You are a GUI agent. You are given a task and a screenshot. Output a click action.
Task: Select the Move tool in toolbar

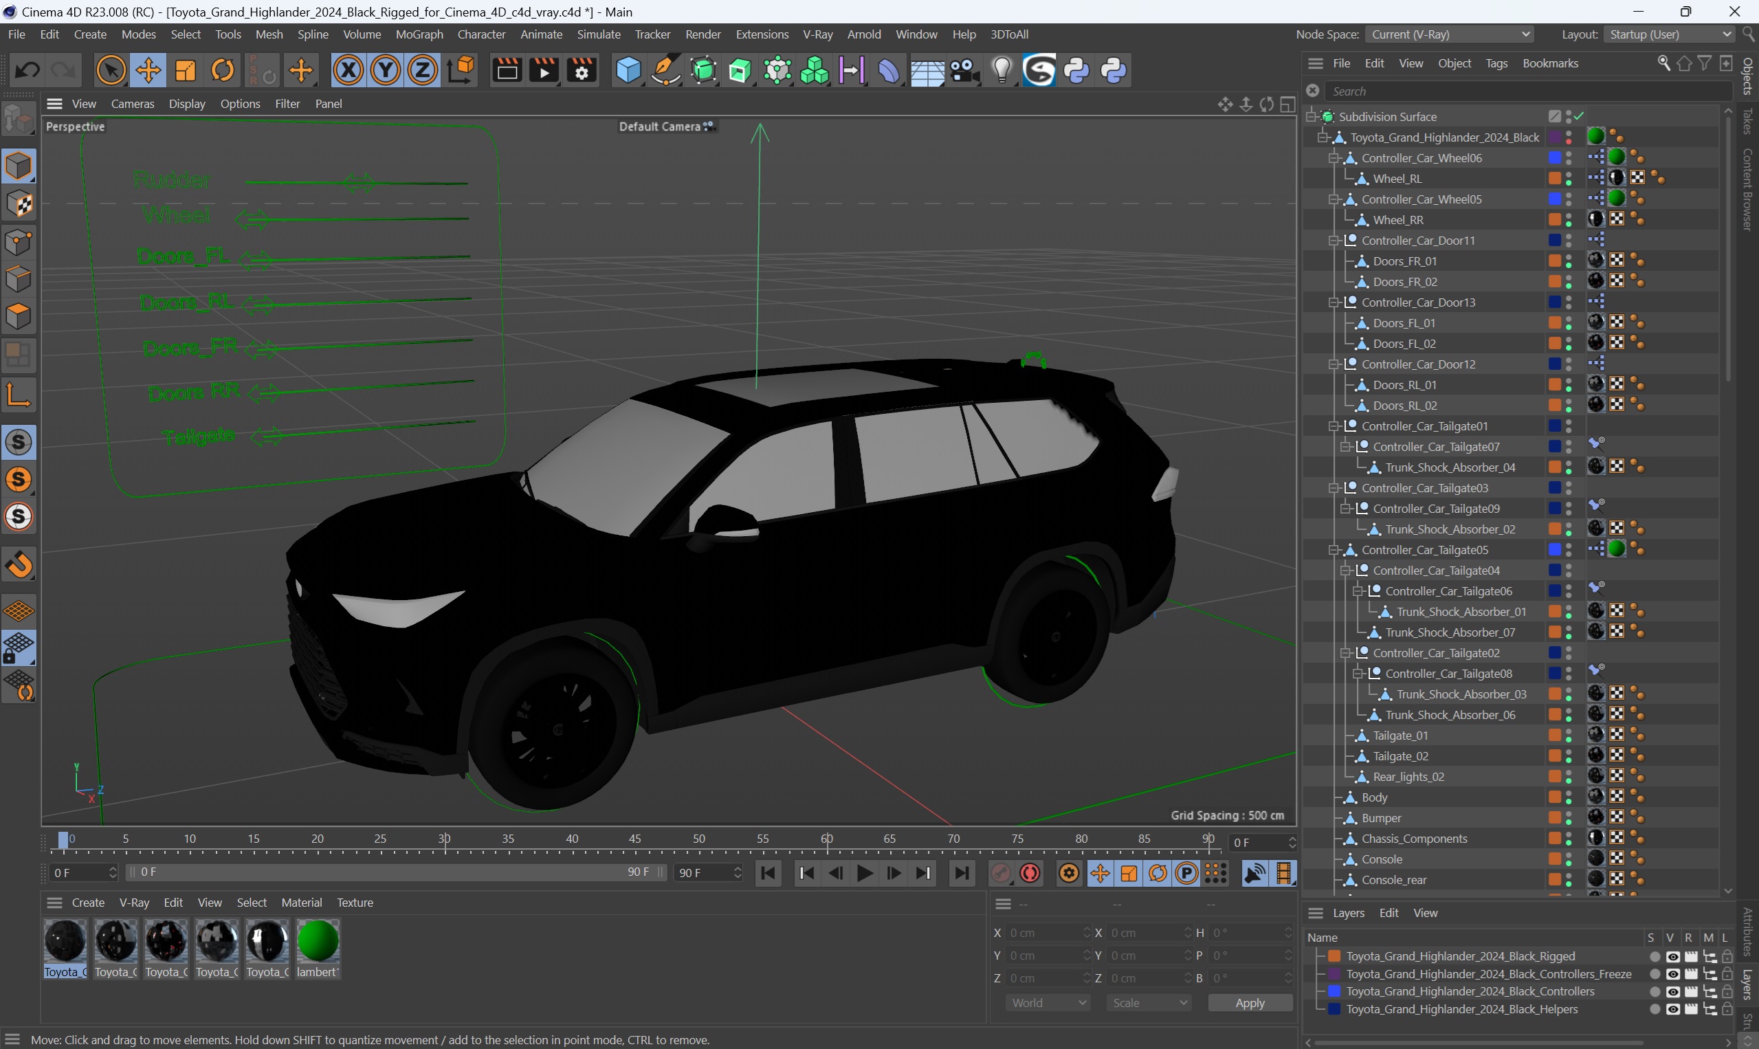coord(146,70)
